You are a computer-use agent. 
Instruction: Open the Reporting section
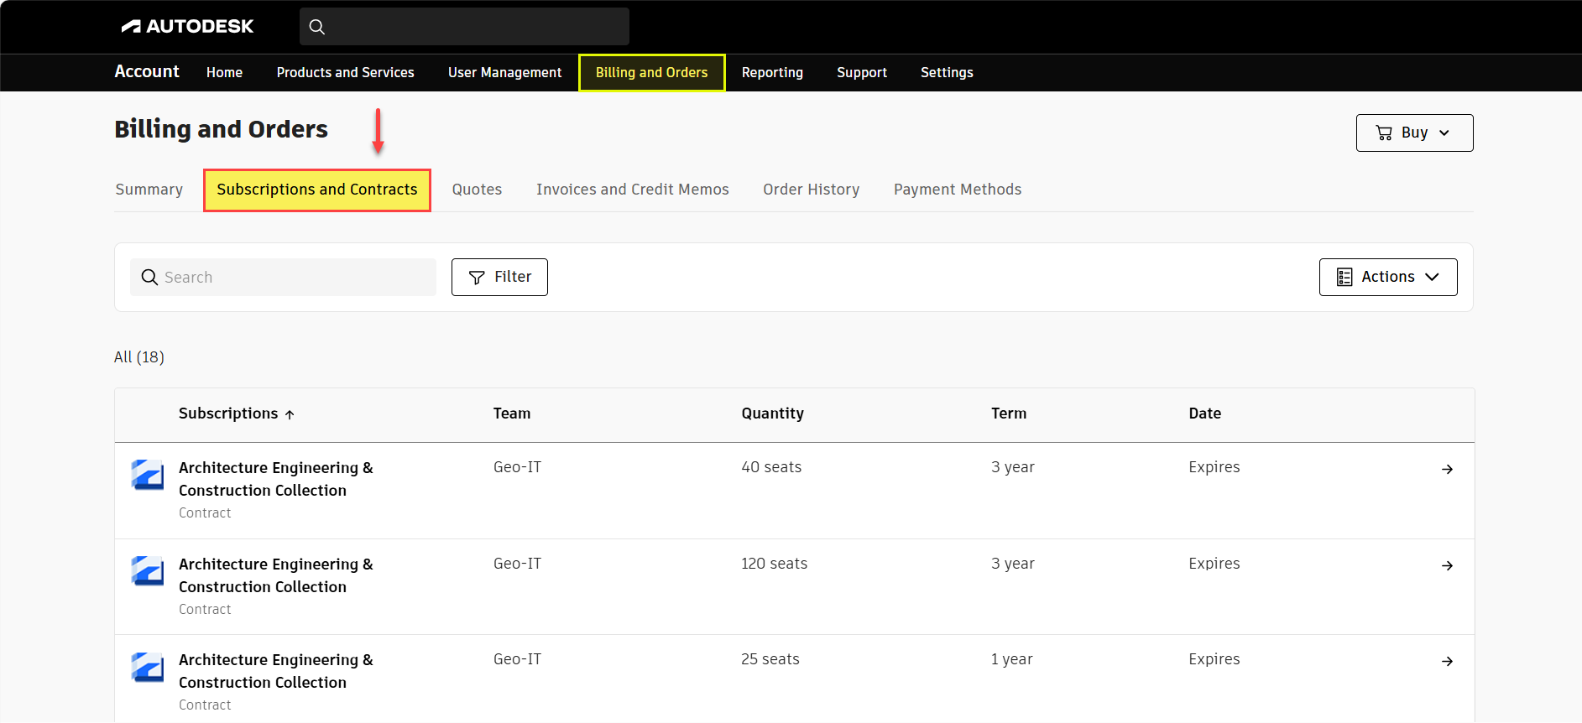tap(772, 73)
